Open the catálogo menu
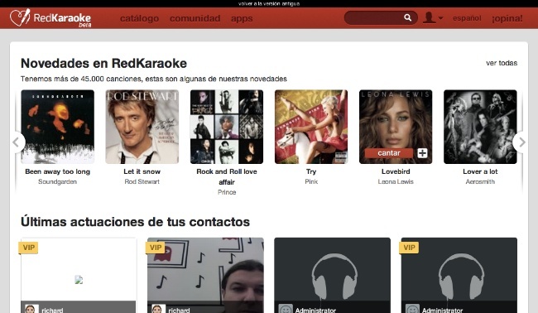 pyautogui.click(x=139, y=18)
